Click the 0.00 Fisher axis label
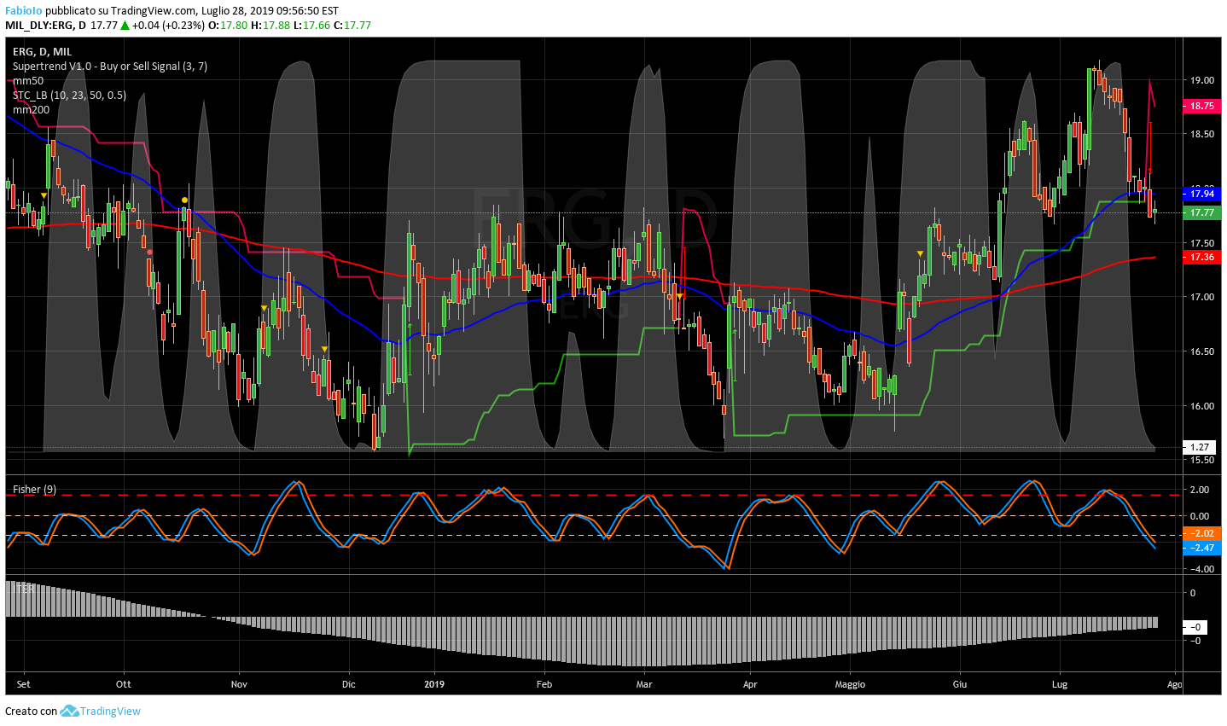The width and height of the screenshot is (1227, 726). tap(1199, 516)
